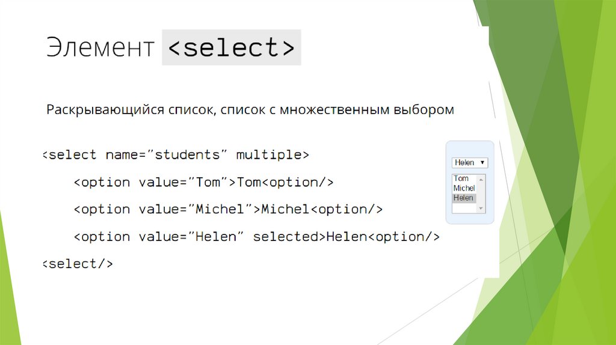This screenshot has height=345, width=616.
Task: Click the list box scroll down arrow
Action: point(481,209)
